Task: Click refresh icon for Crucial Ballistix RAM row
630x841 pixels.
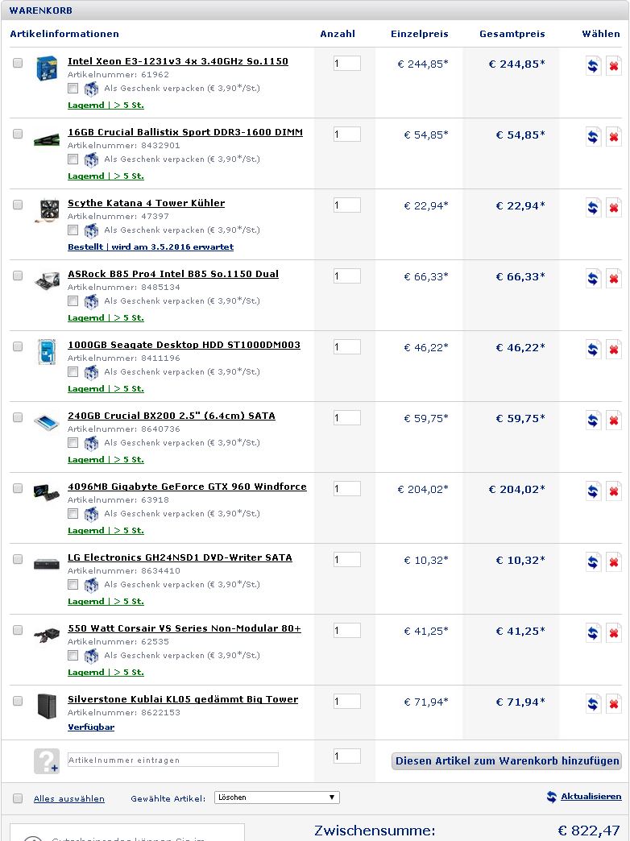Action: (593, 137)
